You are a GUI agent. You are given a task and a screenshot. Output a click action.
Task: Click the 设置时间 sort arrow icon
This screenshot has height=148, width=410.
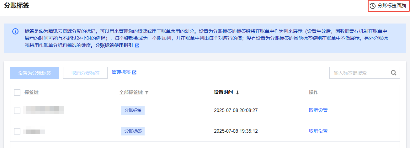[x=237, y=92]
